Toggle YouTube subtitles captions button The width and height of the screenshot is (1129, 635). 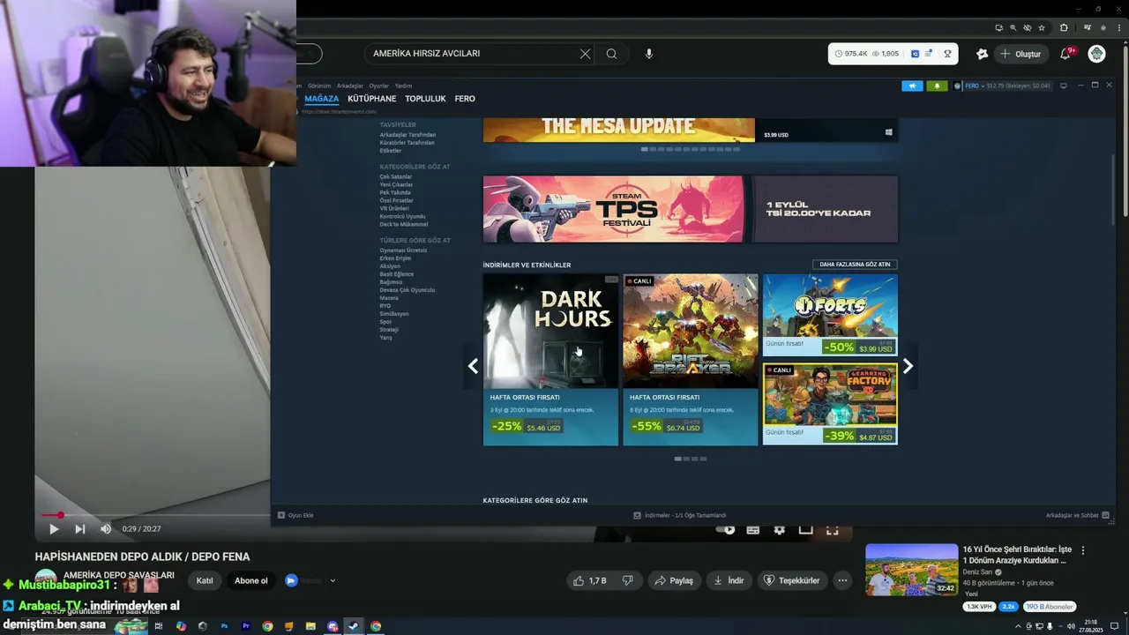(753, 530)
